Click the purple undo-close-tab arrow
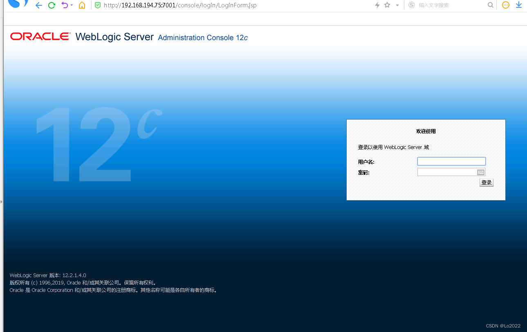527x332 pixels. [x=64, y=5]
